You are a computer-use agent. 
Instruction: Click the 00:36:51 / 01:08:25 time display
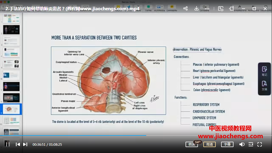47,144
